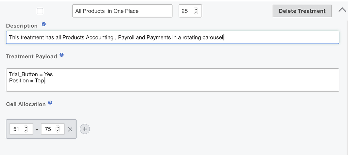This screenshot has height=155, width=348.
Task: Decrease the treatment percentage using the down arrow
Action: (196, 13)
